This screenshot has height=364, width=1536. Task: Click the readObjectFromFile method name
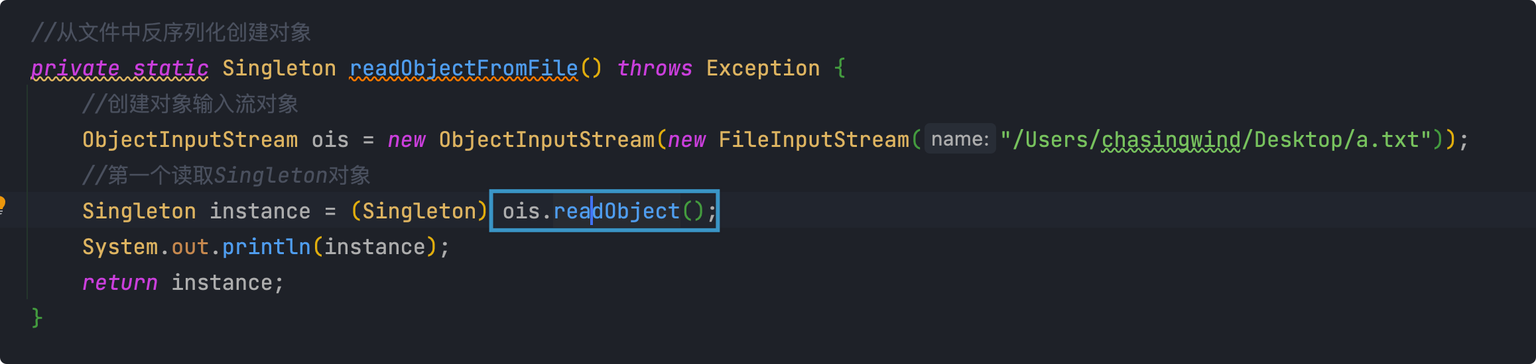point(464,68)
